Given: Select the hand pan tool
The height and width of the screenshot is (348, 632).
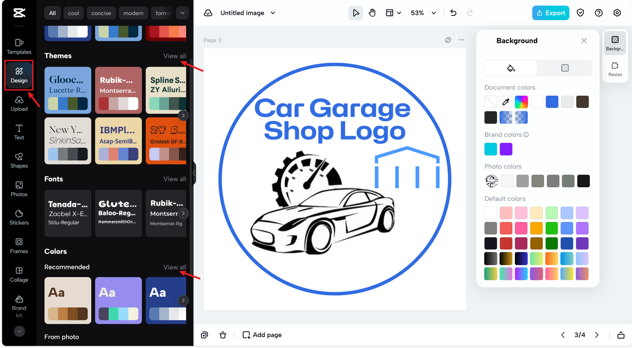Looking at the screenshot, I should coord(372,13).
